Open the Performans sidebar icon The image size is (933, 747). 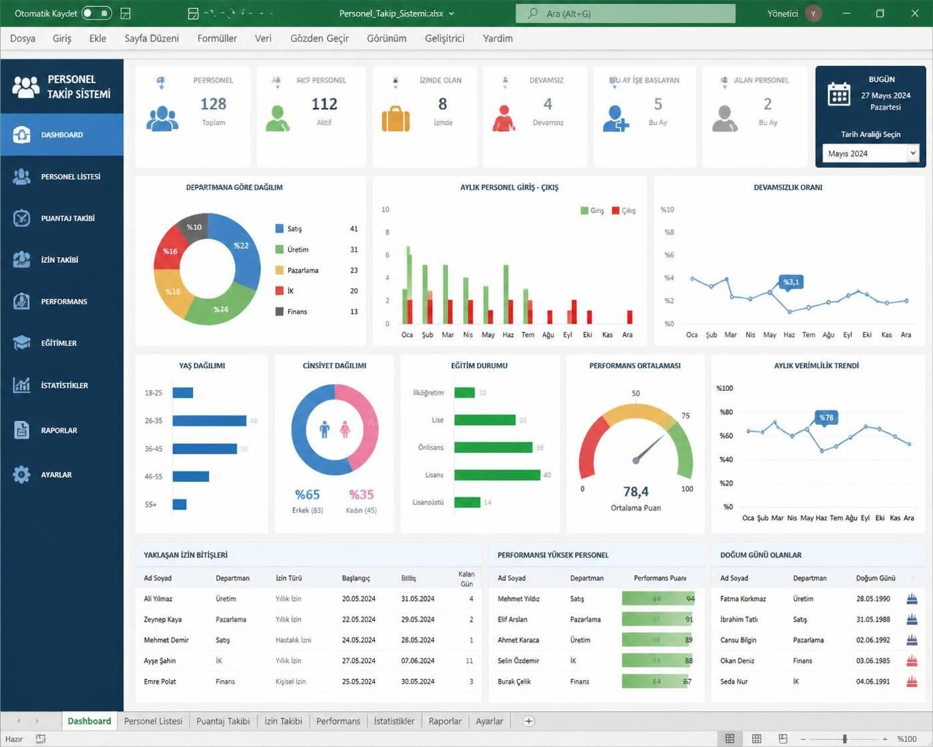coord(21,301)
